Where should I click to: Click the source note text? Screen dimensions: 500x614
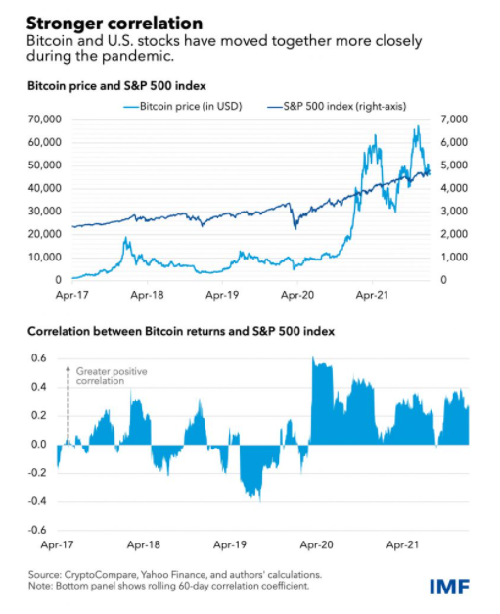175,575
